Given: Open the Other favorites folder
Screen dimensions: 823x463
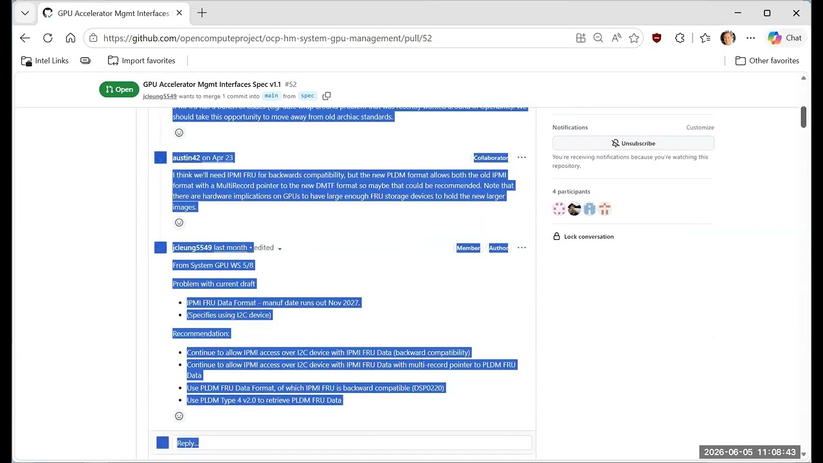Looking at the screenshot, I should tap(767, 60).
